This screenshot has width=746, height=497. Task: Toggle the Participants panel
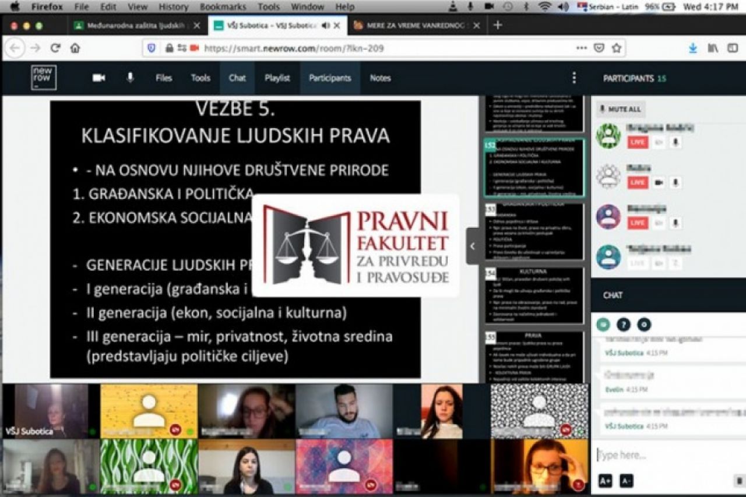click(x=330, y=78)
